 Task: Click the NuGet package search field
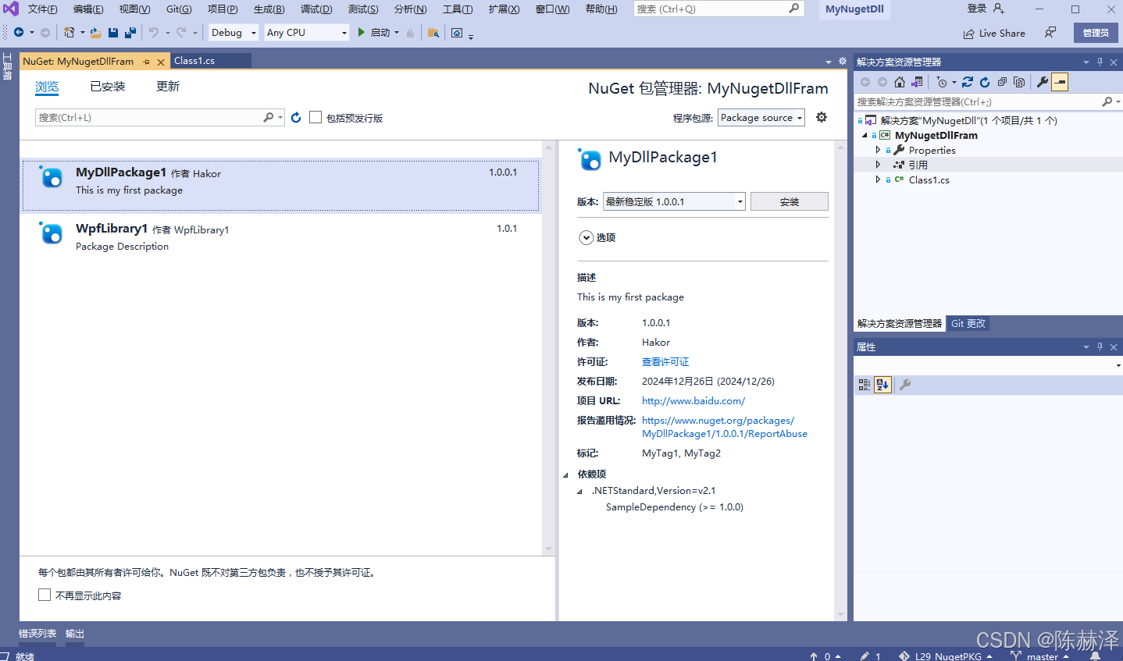(159, 118)
